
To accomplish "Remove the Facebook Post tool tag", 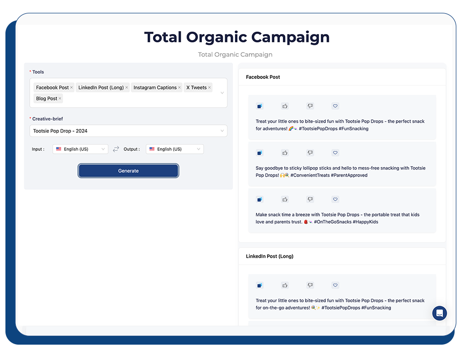I will coord(72,88).
